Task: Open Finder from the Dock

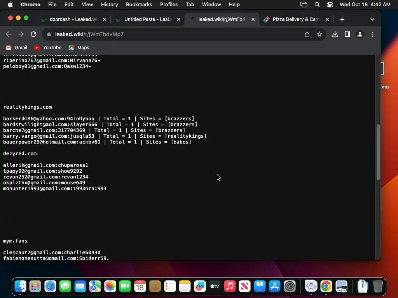Action: (20, 286)
